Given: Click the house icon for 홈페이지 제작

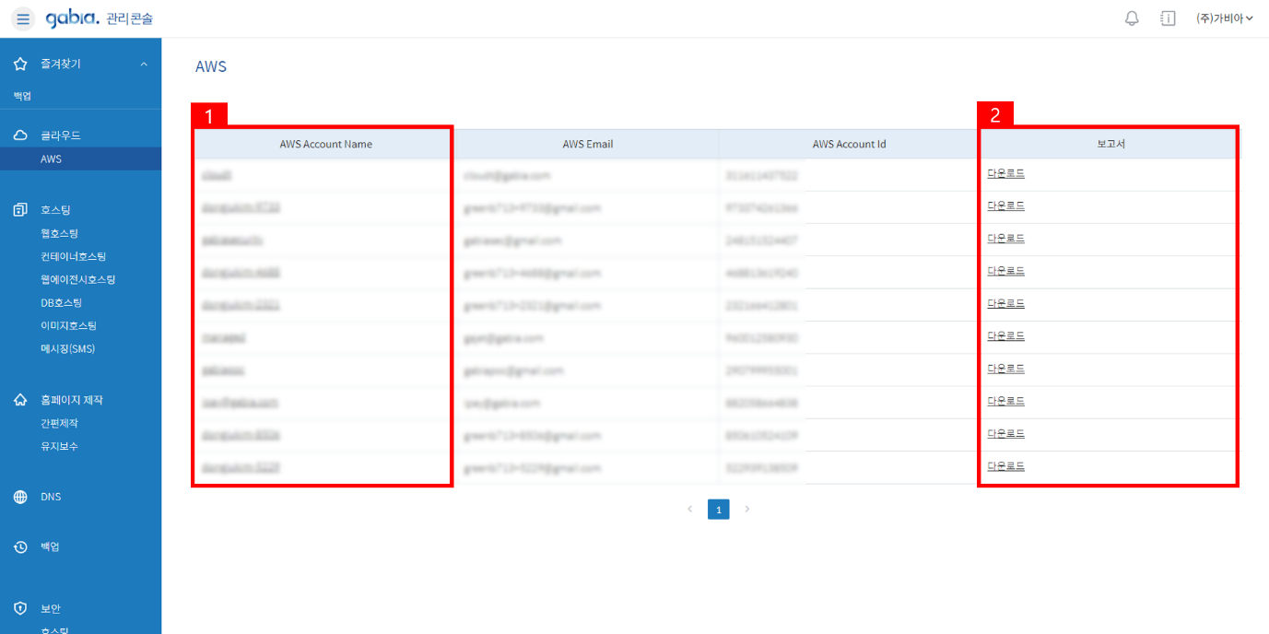Looking at the screenshot, I should click(x=20, y=400).
